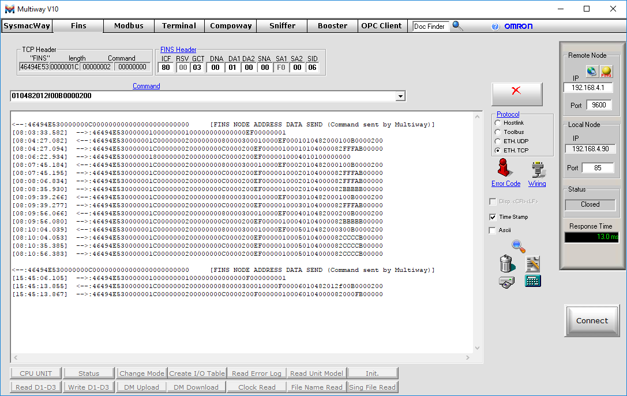The height and width of the screenshot is (396, 627).
Task: Expand the Command combo box dropdown
Action: pos(400,96)
